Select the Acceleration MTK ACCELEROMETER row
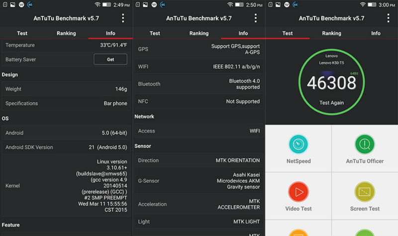The height and width of the screenshot is (236, 398). click(199, 204)
